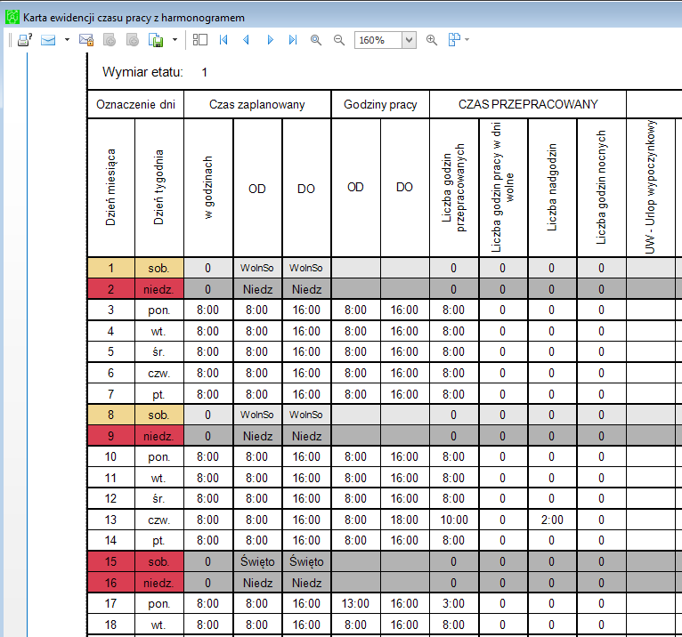Click the 'Liczba nadgodzin' column header

pos(552,188)
